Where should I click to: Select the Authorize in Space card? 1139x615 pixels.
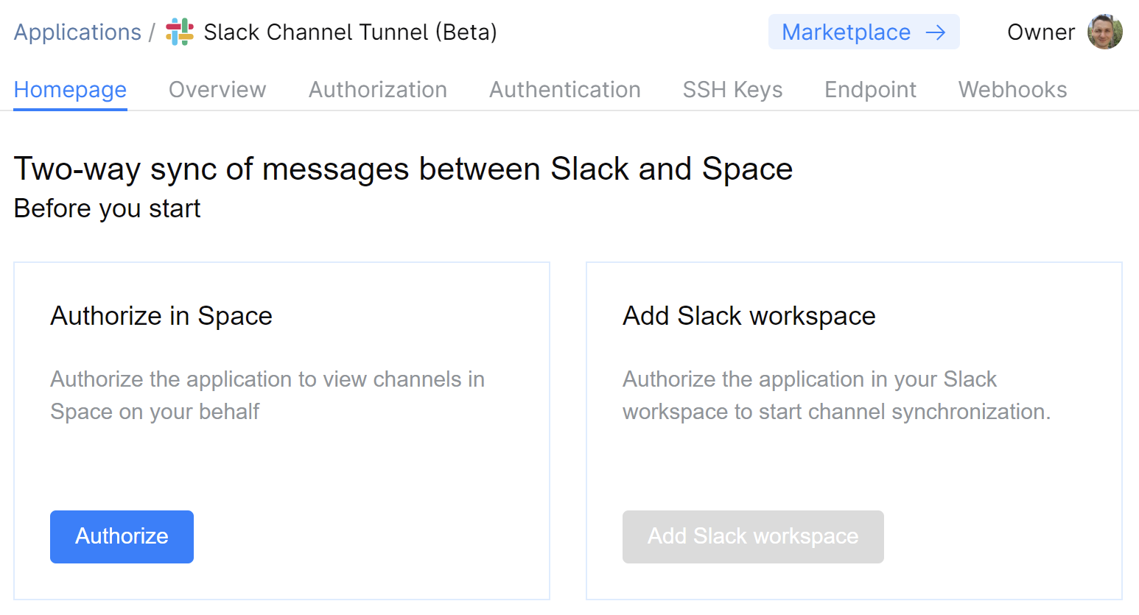click(281, 429)
